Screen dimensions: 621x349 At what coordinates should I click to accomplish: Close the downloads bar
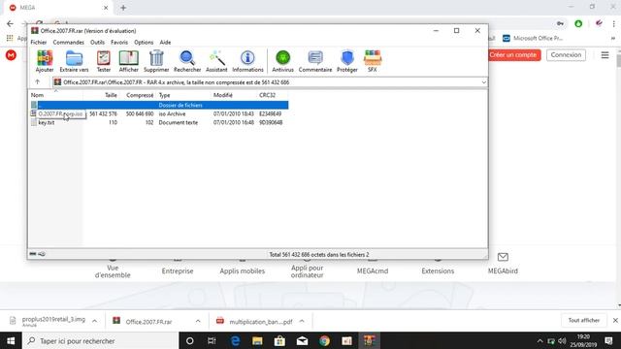[x=615, y=320]
